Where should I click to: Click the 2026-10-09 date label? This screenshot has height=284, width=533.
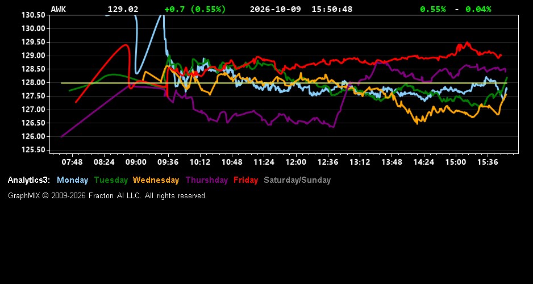(x=276, y=9)
